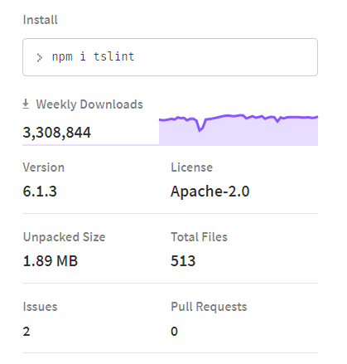This screenshot has width=347, height=364.
Task: Click the Issues label
Action: (40, 307)
